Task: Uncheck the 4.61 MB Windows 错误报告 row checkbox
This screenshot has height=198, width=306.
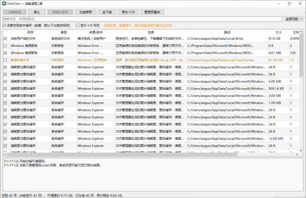Action: 5,53
